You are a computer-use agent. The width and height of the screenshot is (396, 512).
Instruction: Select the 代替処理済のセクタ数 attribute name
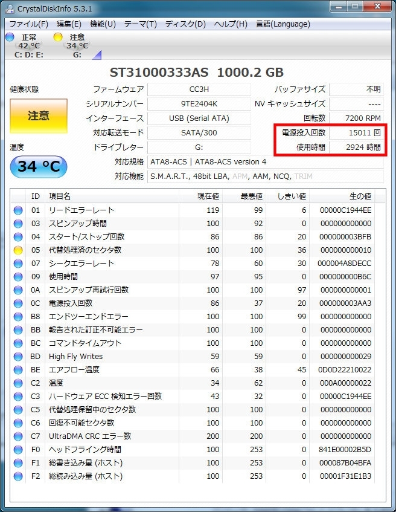(85, 250)
